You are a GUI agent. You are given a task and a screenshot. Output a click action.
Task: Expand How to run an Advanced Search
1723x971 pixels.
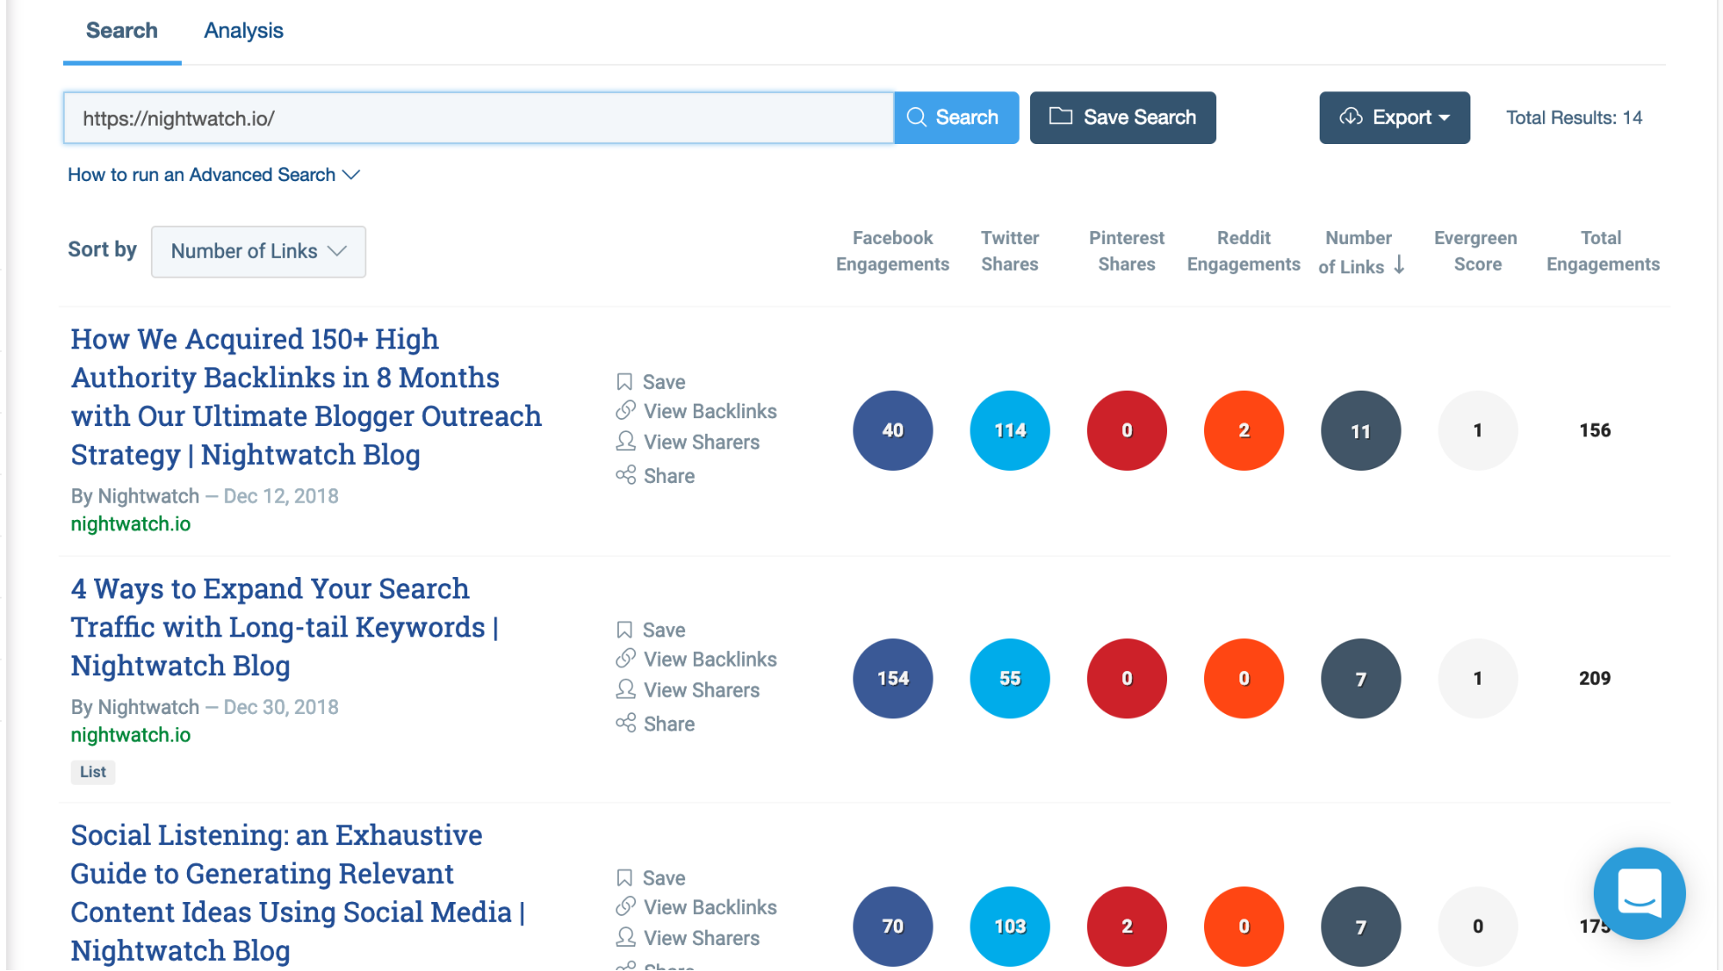click(x=214, y=175)
